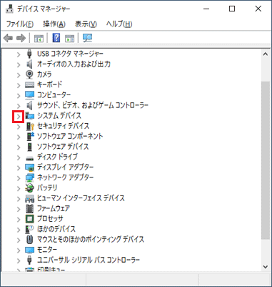272x287 pixels.
Task: Click the Back arrow toolbar icon
Action: pyautogui.click(x=9, y=38)
